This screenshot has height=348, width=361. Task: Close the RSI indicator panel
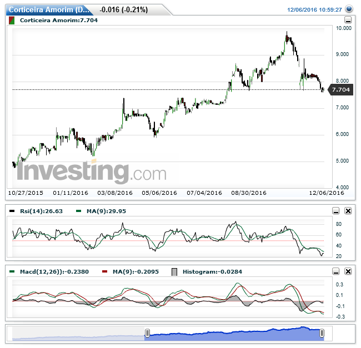click(x=348, y=211)
